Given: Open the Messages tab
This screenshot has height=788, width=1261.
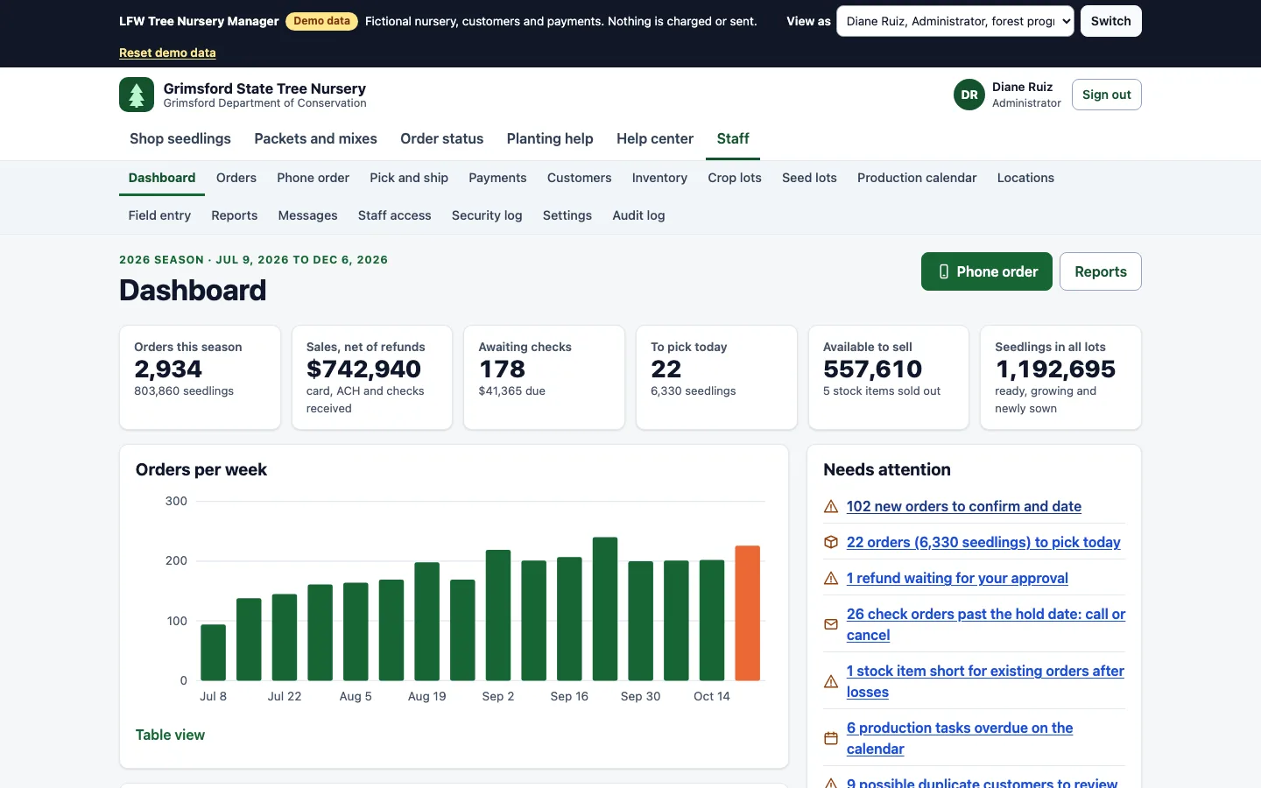Looking at the screenshot, I should (x=307, y=215).
